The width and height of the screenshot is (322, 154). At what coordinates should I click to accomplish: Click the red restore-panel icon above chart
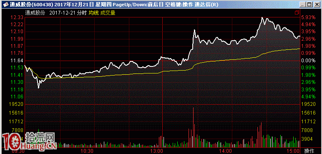tap(297, 13)
